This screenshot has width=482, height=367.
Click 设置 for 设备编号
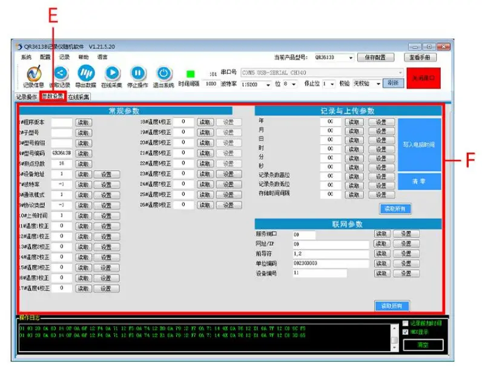(406, 274)
